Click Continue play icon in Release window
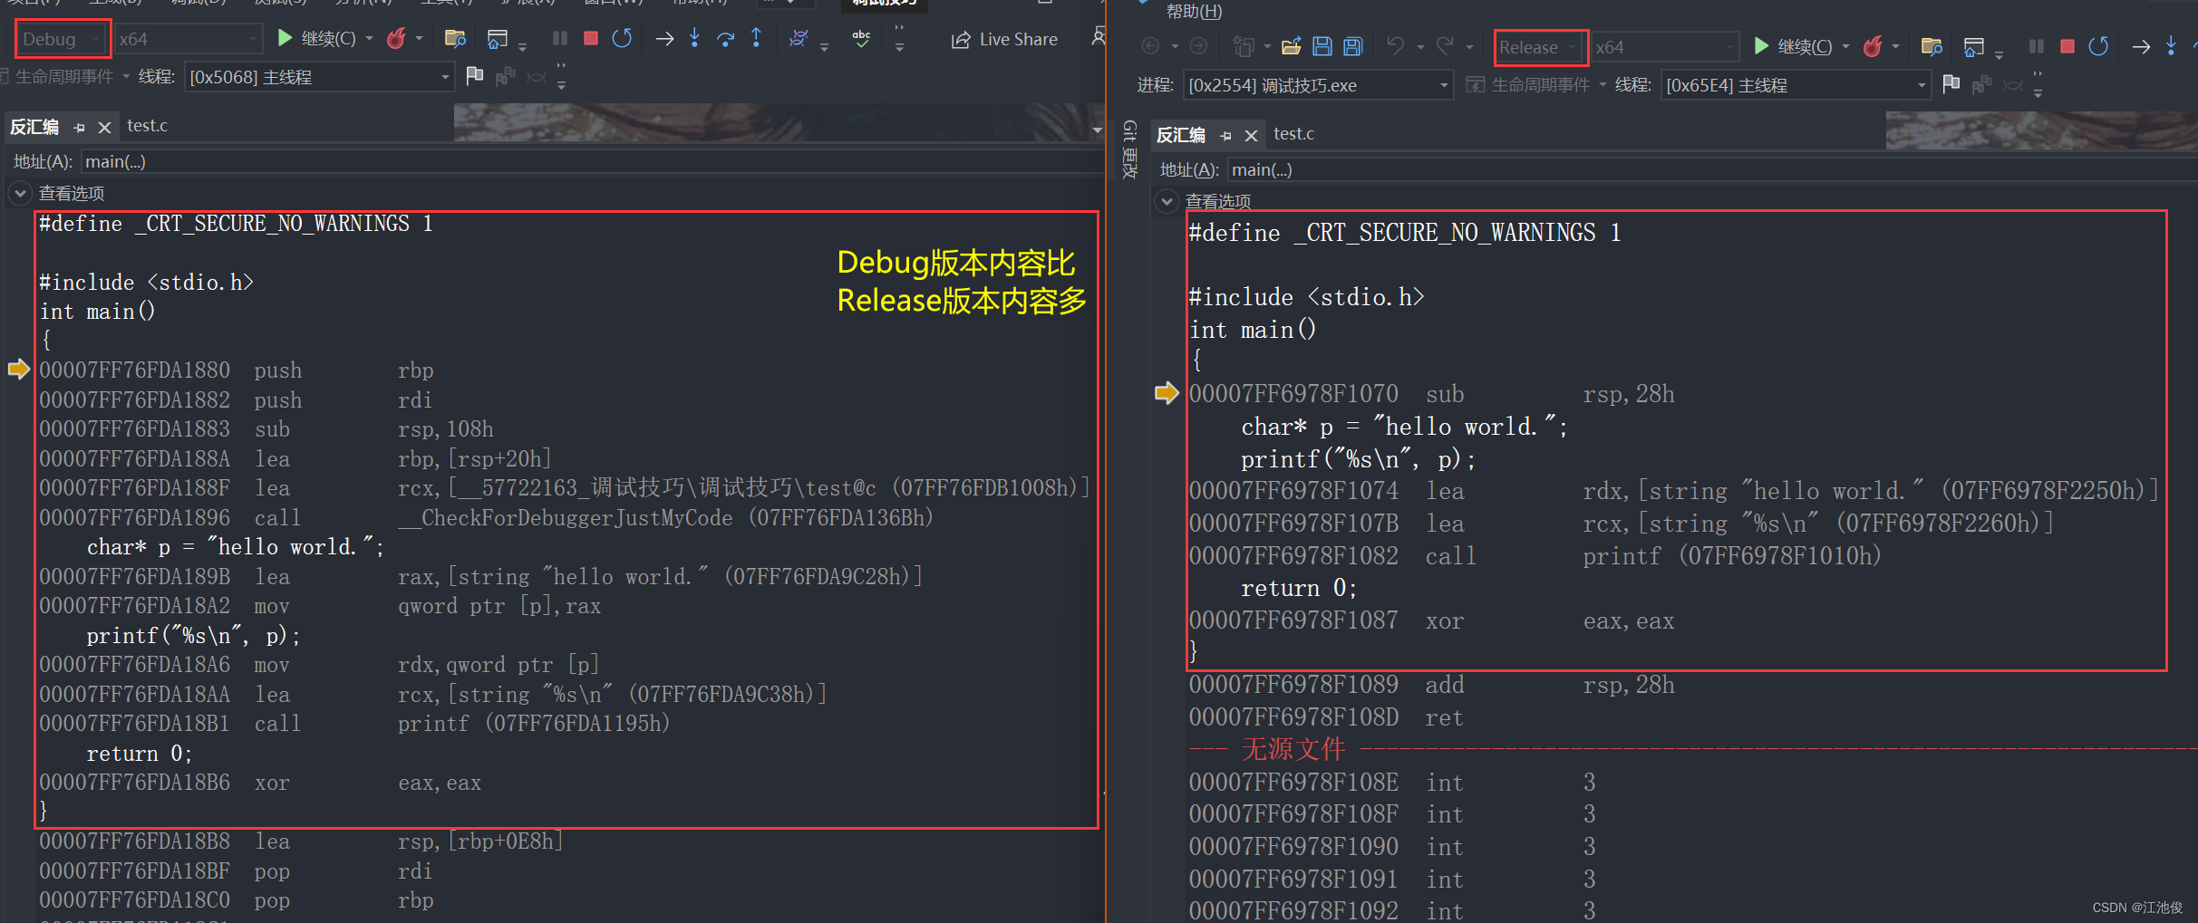The height and width of the screenshot is (923, 2198). coord(1761,45)
